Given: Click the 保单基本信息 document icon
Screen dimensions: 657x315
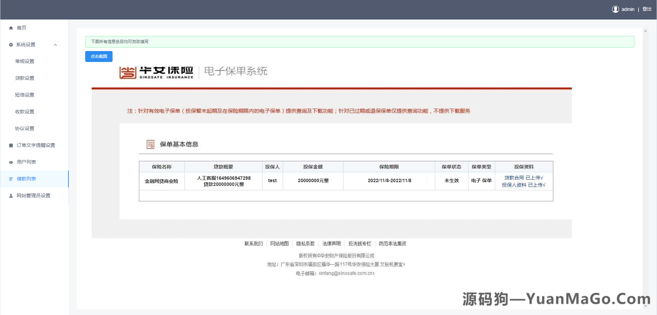Looking at the screenshot, I should point(150,144).
